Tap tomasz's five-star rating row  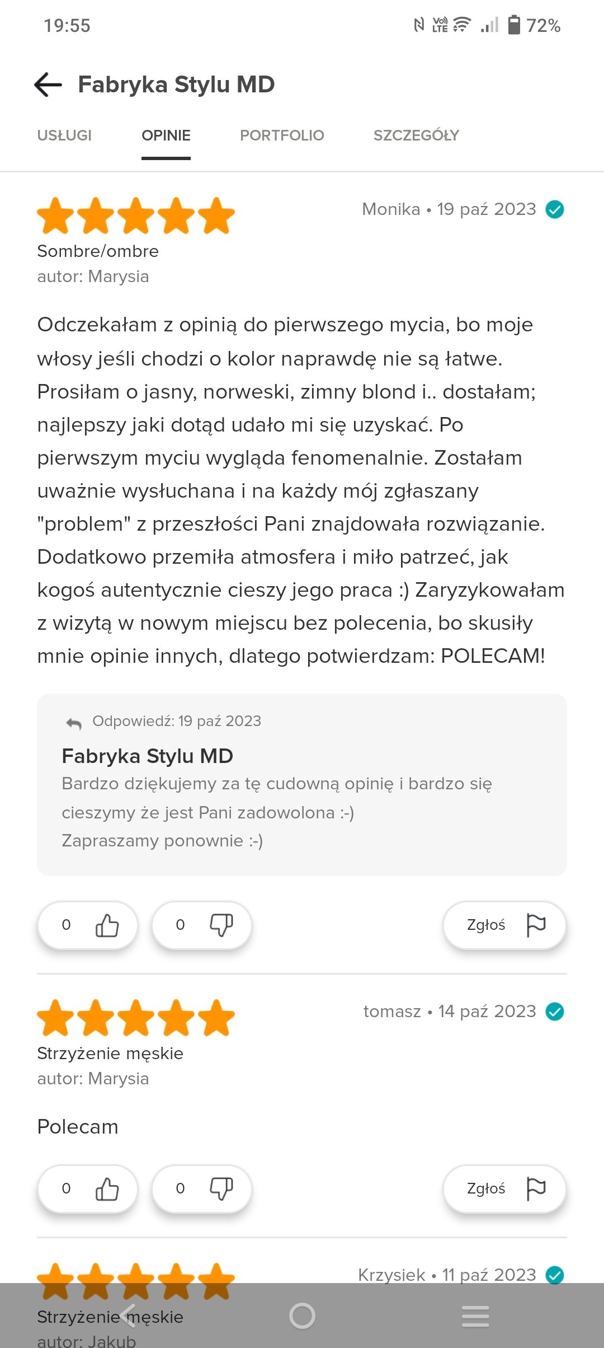click(x=136, y=1018)
